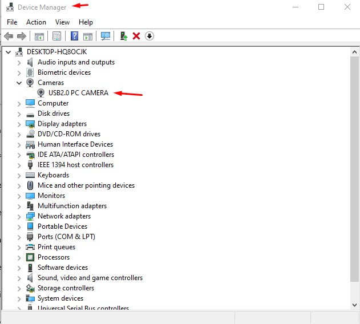The width and height of the screenshot is (360, 324).
Task: Open the Properties toolbar icon
Action: 56,36
